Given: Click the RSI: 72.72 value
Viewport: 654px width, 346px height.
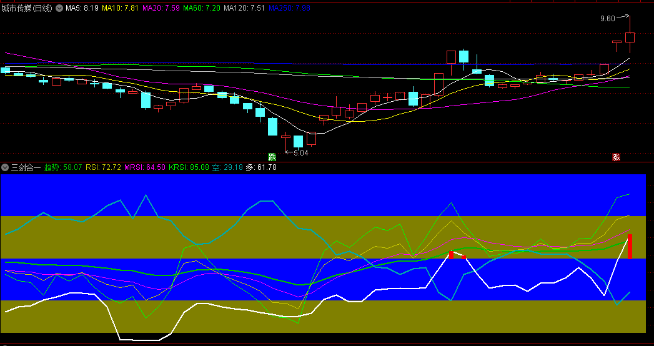Looking at the screenshot, I should pyautogui.click(x=104, y=167).
